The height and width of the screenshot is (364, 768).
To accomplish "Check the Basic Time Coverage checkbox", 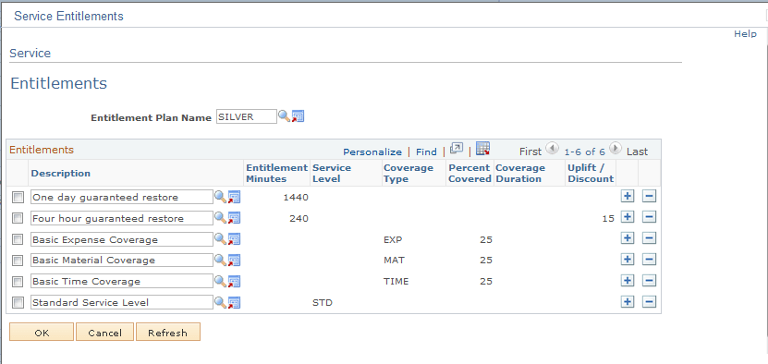I will click(18, 282).
